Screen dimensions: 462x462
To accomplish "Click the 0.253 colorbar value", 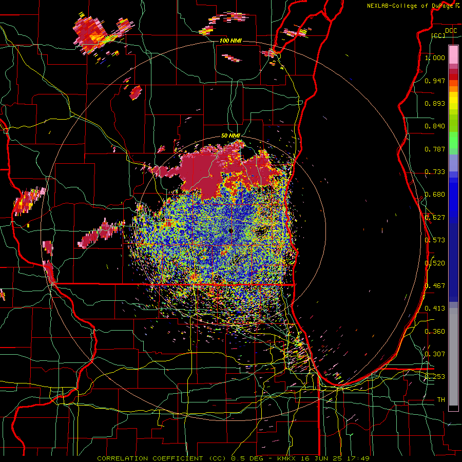I will point(435,377).
